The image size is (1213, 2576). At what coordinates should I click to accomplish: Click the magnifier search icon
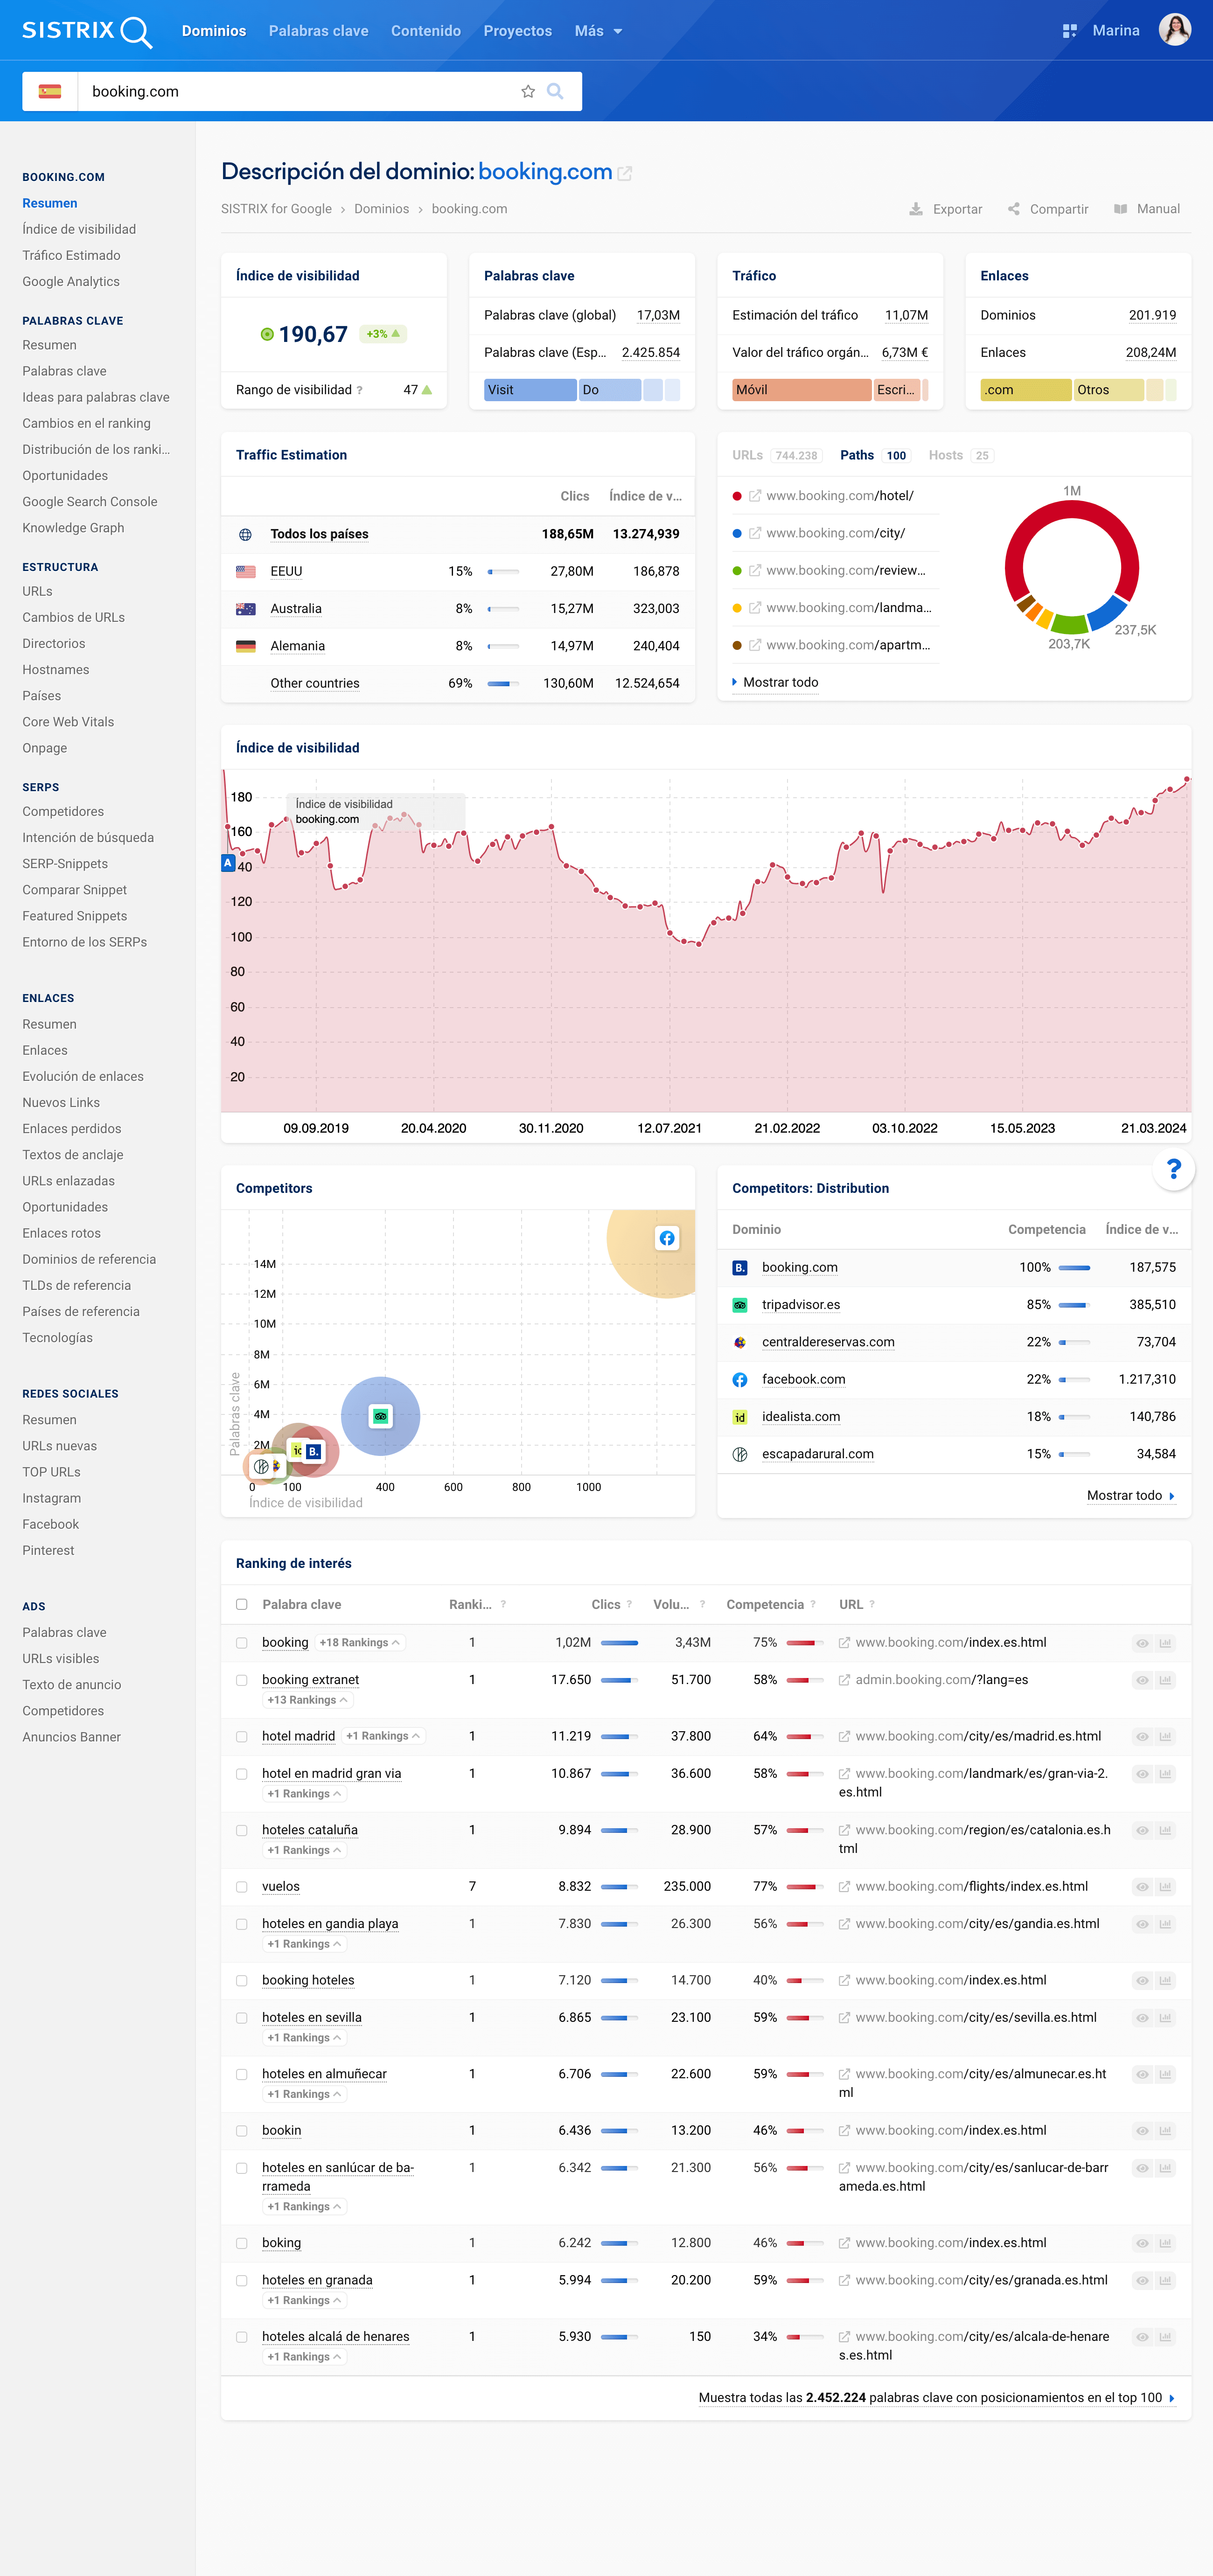tap(555, 92)
